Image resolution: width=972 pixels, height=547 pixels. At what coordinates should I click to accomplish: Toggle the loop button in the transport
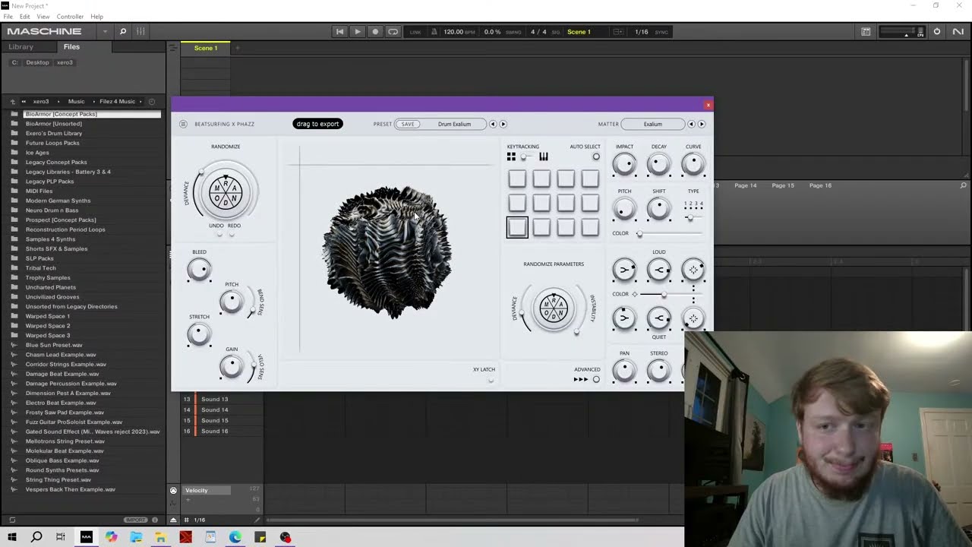393,31
